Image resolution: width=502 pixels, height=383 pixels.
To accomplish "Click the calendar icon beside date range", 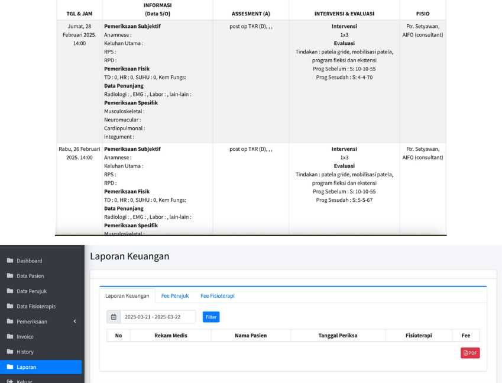I will pos(114,317).
